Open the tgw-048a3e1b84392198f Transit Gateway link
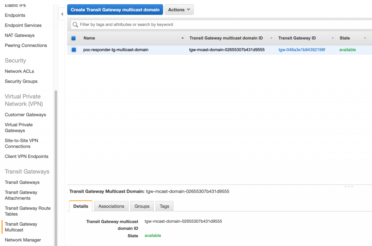 [x=302, y=50]
